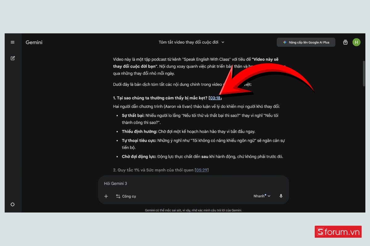Open the account avatar H
The height and width of the screenshot is (246, 370).
(x=356, y=42)
